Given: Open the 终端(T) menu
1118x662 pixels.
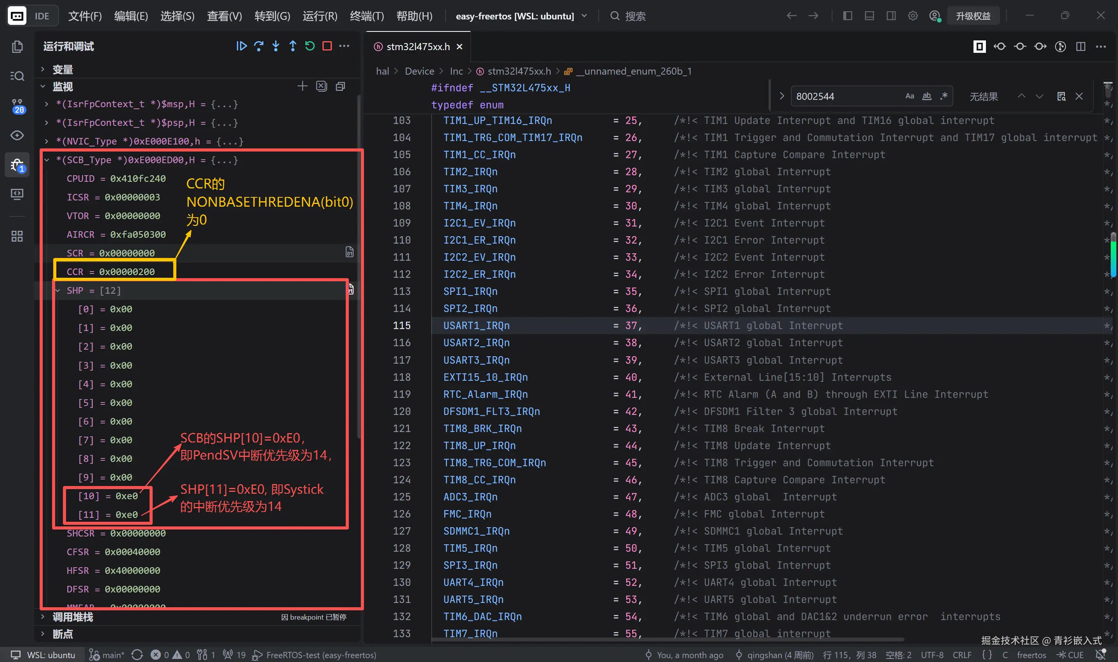Looking at the screenshot, I should [x=367, y=16].
